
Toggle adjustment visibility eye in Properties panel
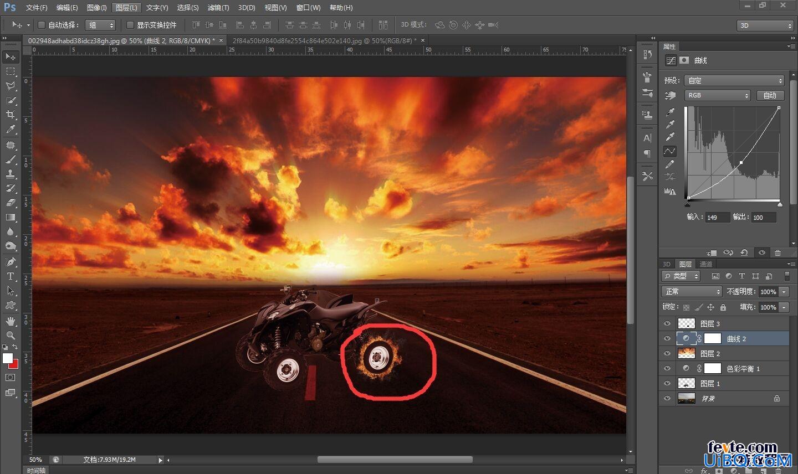[762, 253]
